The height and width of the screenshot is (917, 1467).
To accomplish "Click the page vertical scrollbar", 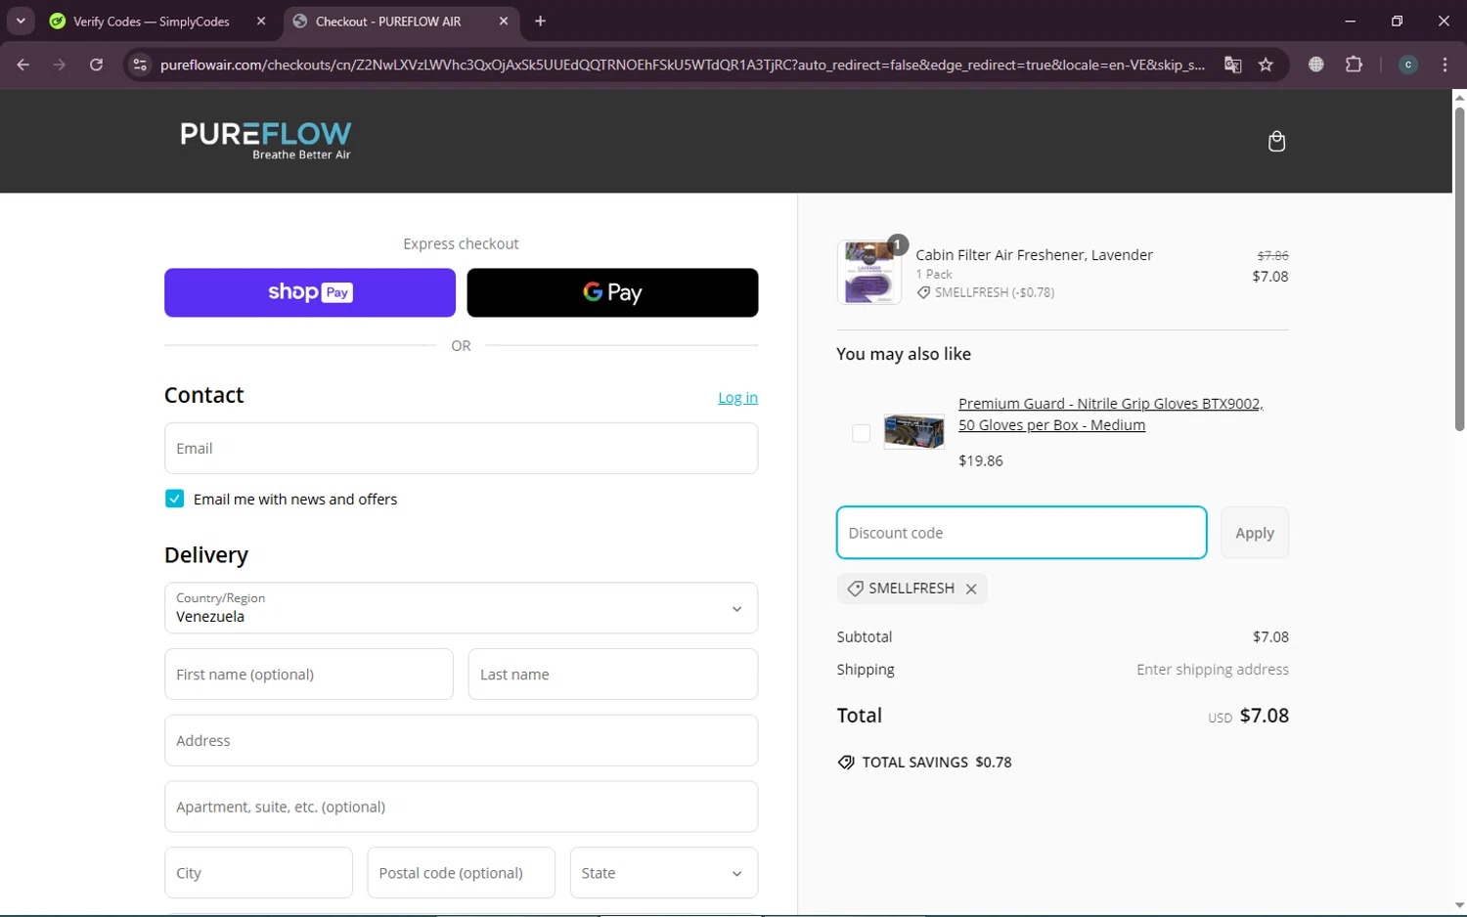I will tap(1459, 269).
